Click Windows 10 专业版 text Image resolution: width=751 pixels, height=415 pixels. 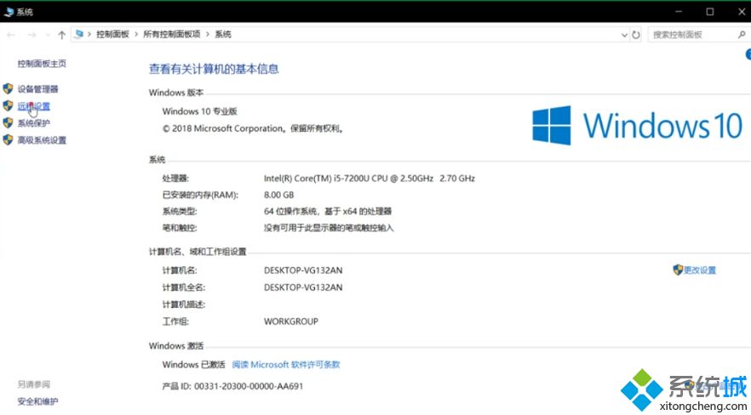[200, 111]
